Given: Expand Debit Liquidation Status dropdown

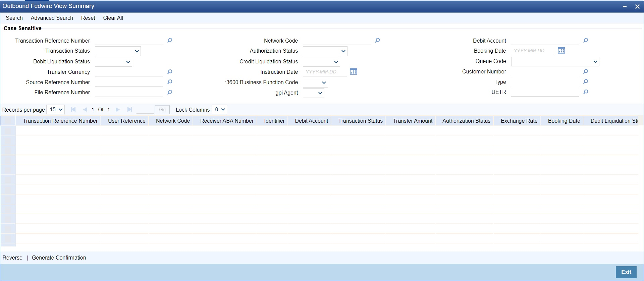Looking at the screenshot, I should 113,62.
